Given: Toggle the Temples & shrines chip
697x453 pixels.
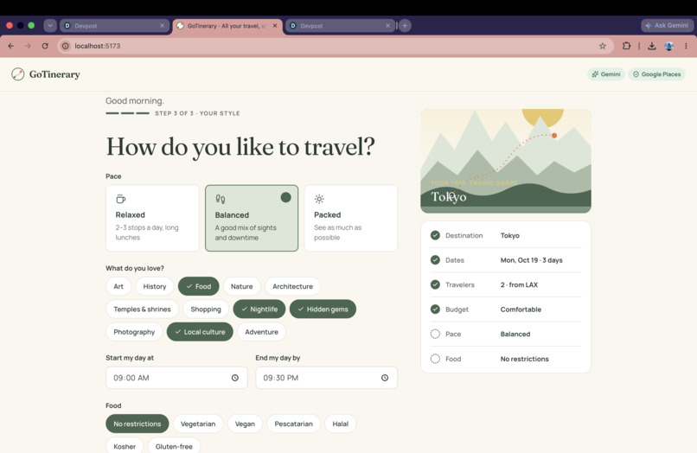Looking at the screenshot, I should pyautogui.click(x=142, y=309).
